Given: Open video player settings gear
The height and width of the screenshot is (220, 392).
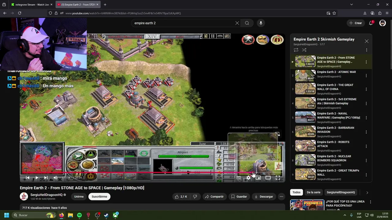Looking at the screenshot, I should 248,178.
